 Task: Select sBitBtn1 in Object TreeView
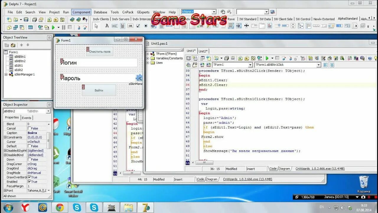(x=20, y=57)
